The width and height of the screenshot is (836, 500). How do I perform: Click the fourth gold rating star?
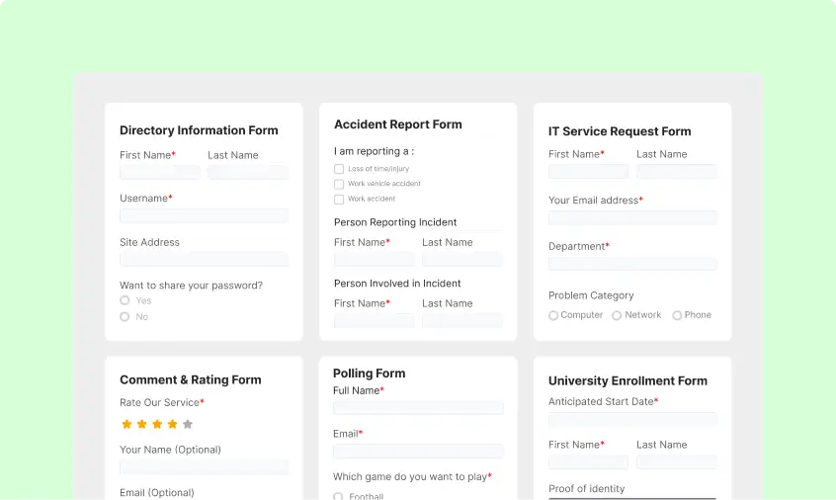point(172,424)
